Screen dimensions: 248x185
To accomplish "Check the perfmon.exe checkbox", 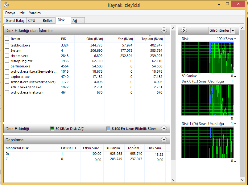I will (x=7, y=66).
